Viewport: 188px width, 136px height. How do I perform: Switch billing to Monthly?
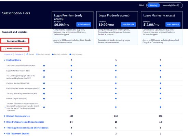(x=153, y=5)
